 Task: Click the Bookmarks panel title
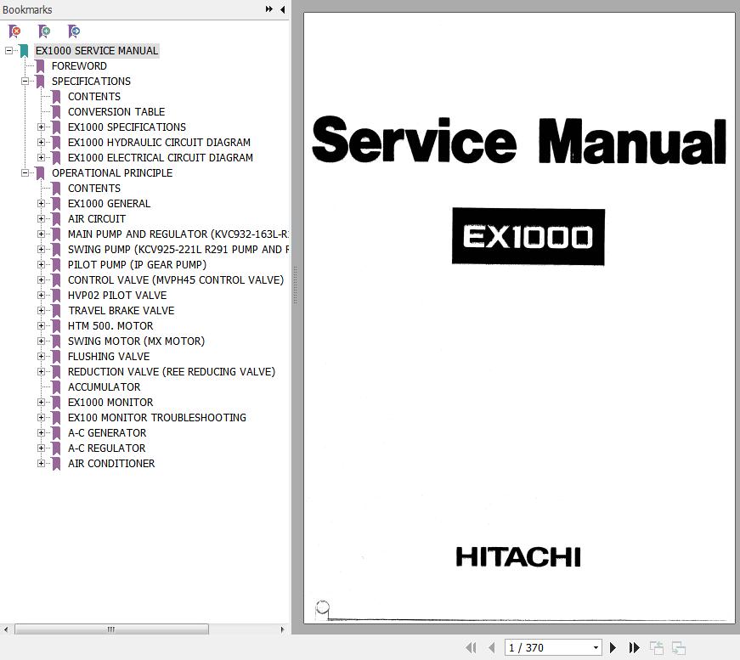click(27, 9)
